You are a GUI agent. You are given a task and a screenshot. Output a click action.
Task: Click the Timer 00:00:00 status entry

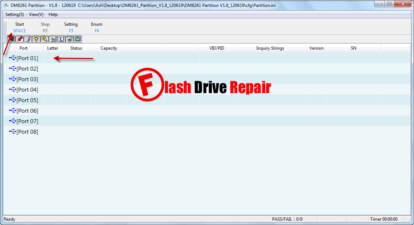[384, 219]
